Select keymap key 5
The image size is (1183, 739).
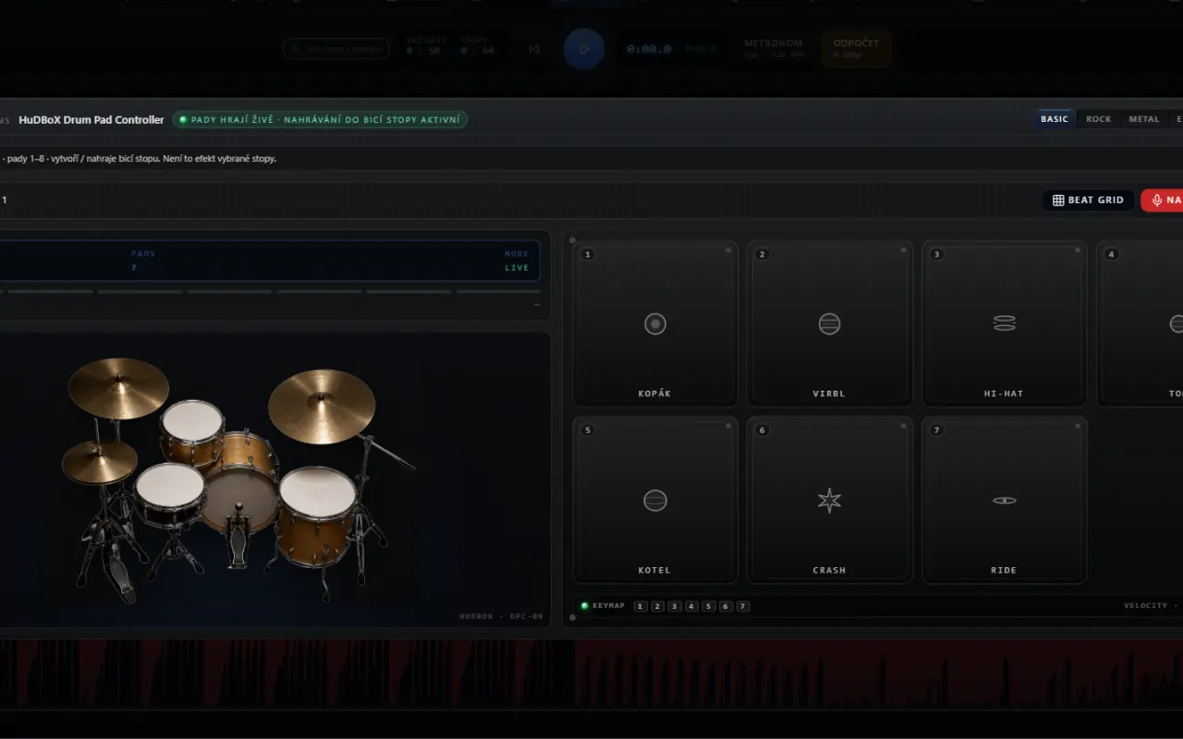pos(709,606)
